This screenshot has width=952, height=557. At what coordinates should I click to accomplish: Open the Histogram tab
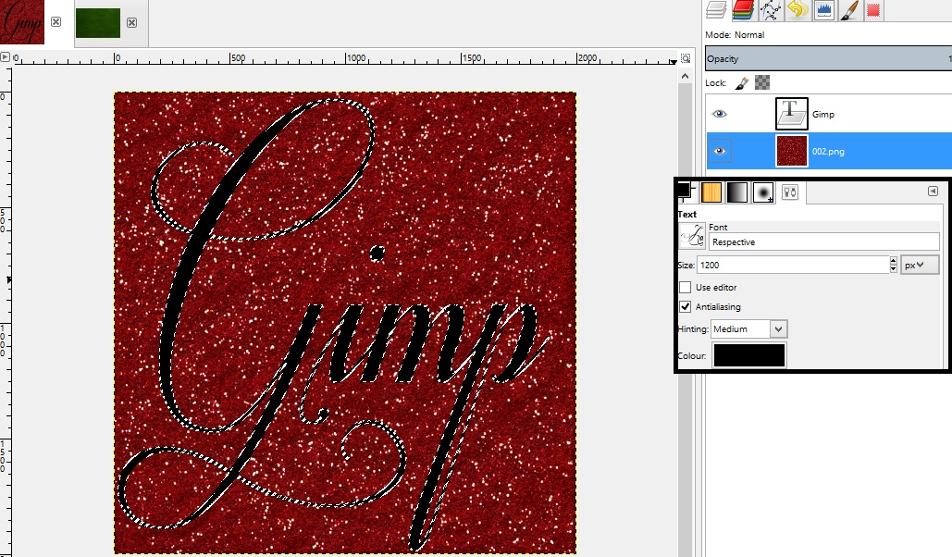point(823,10)
